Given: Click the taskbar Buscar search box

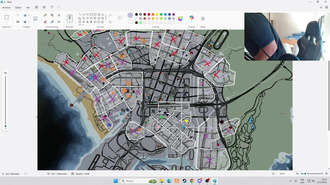Looking at the screenshot, I should (139, 181).
